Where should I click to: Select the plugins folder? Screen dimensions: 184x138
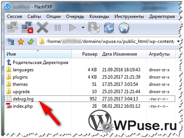(20, 77)
